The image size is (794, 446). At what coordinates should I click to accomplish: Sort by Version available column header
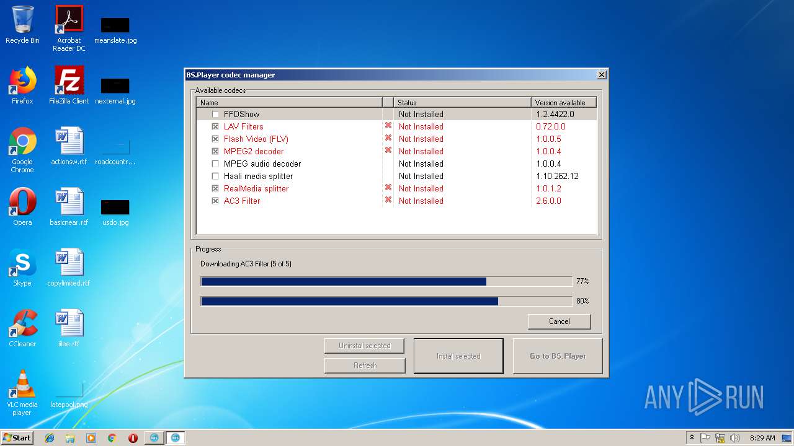[x=563, y=102]
